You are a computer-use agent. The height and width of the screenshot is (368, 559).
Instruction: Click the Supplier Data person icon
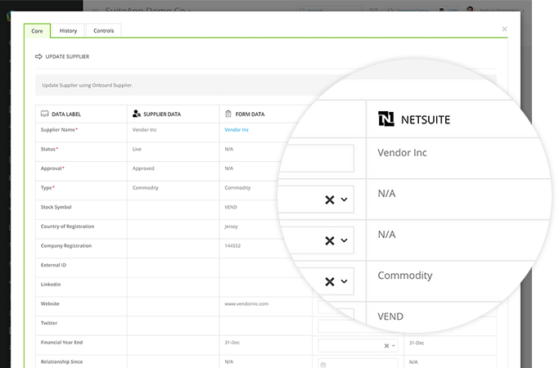point(137,114)
